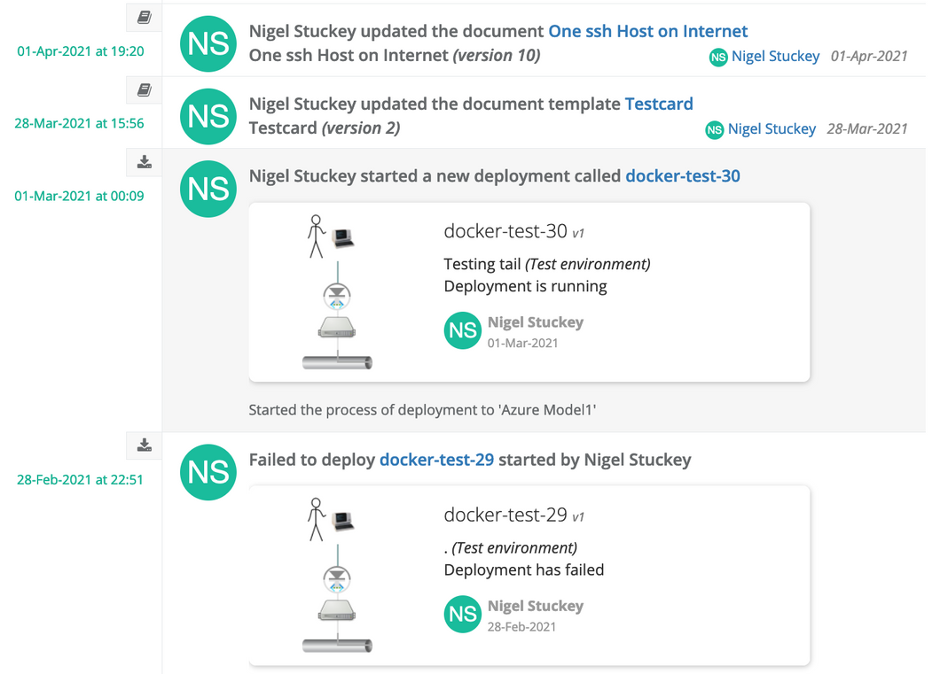The image size is (940, 674).
Task: Click the 01-Mar-2021 at 00:09 timestamp
Action: point(79,196)
